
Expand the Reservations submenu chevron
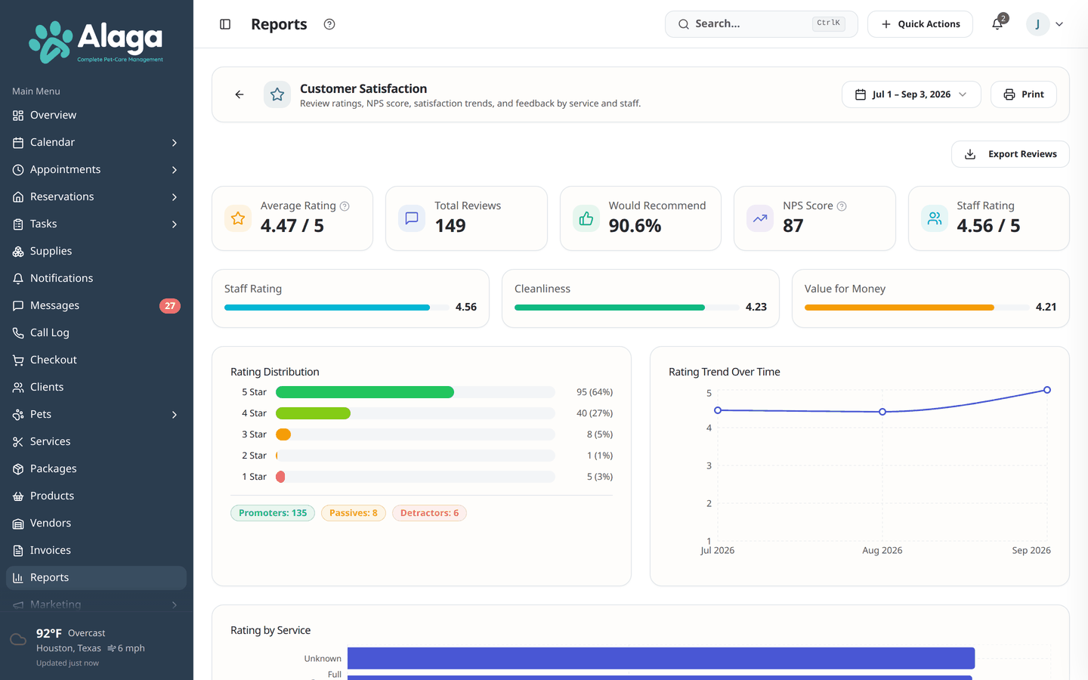pyautogui.click(x=175, y=197)
